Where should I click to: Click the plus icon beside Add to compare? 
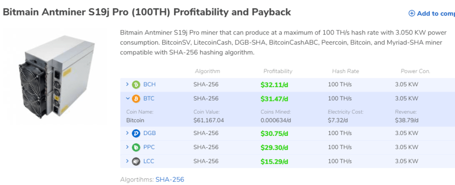411,13
